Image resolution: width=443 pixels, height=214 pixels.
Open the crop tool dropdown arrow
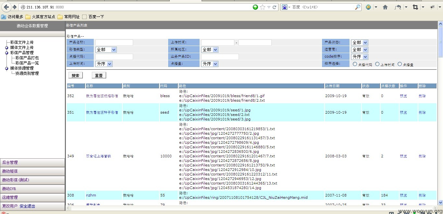423,7
